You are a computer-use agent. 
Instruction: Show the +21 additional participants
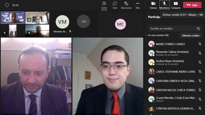84,21
